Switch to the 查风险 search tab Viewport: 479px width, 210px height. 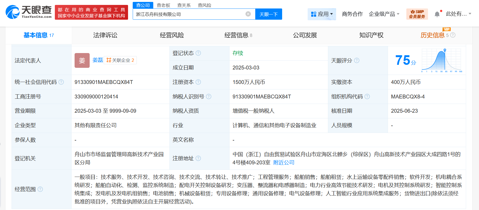pos(205,5)
